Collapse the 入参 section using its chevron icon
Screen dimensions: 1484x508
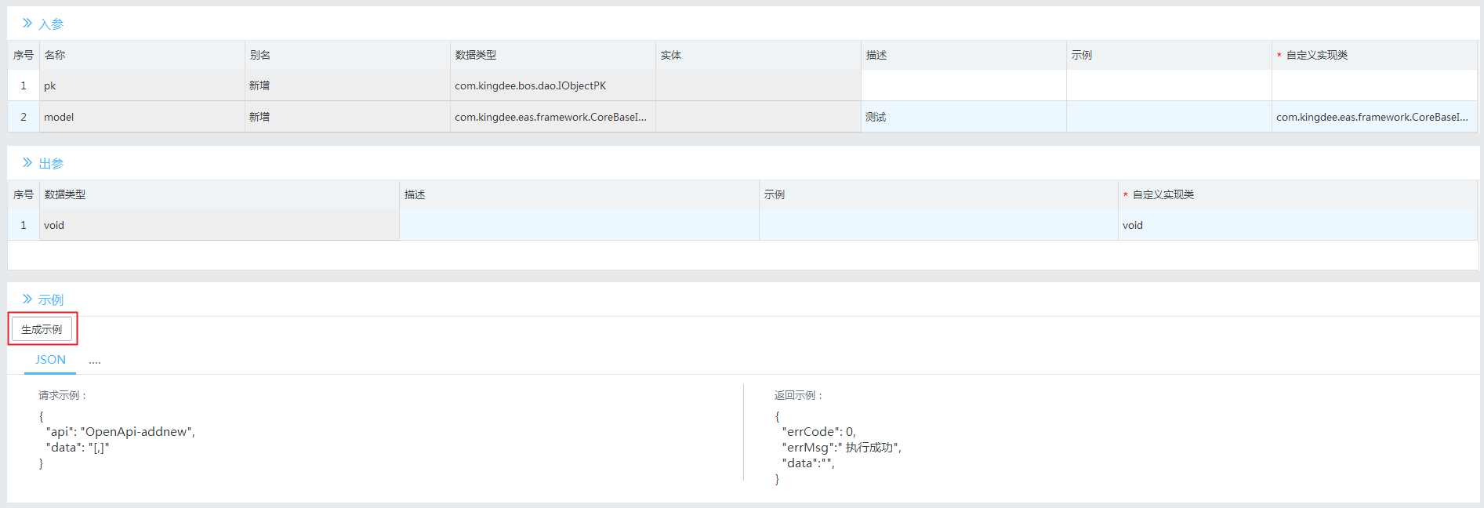[x=27, y=24]
